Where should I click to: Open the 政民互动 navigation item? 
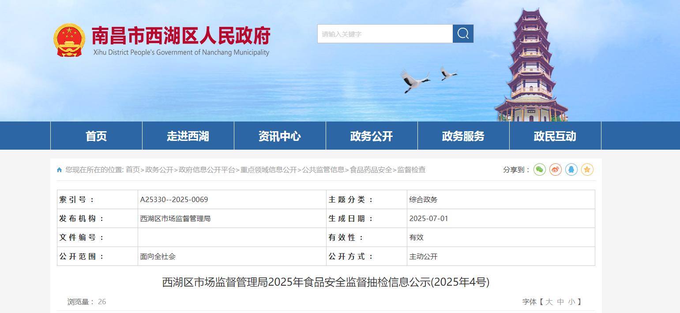(555, 136)
